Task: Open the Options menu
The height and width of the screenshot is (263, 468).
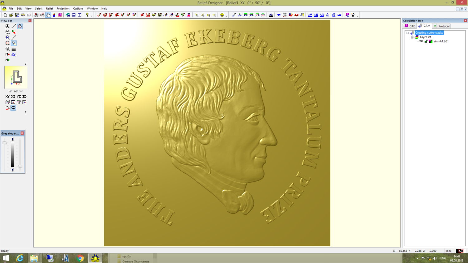Action: [x=78, y=9]
